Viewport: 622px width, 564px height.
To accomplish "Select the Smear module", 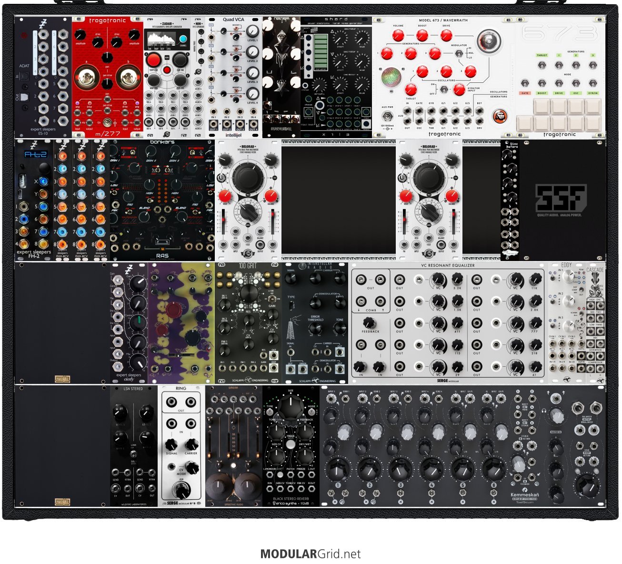I will click(x=234, y=446).
